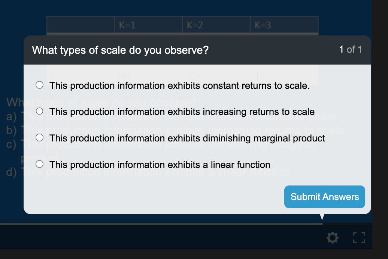Click the video progress bar
The image size is (388, 259).
(161, 224)
